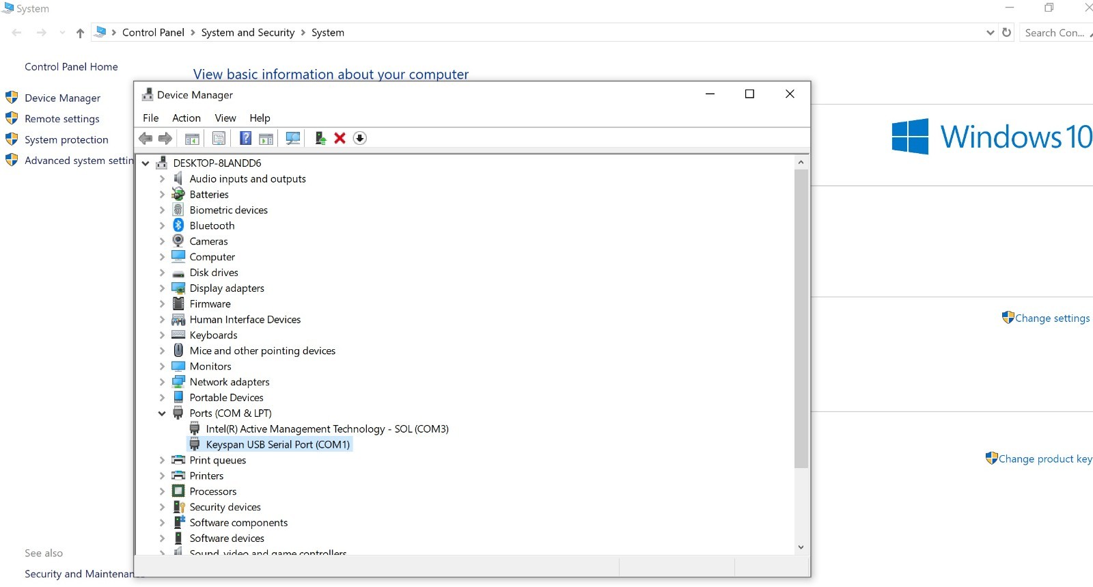Viewport: 1093px width, 587px height.
Task: Open the Action menu
Action: pos(186,118)
